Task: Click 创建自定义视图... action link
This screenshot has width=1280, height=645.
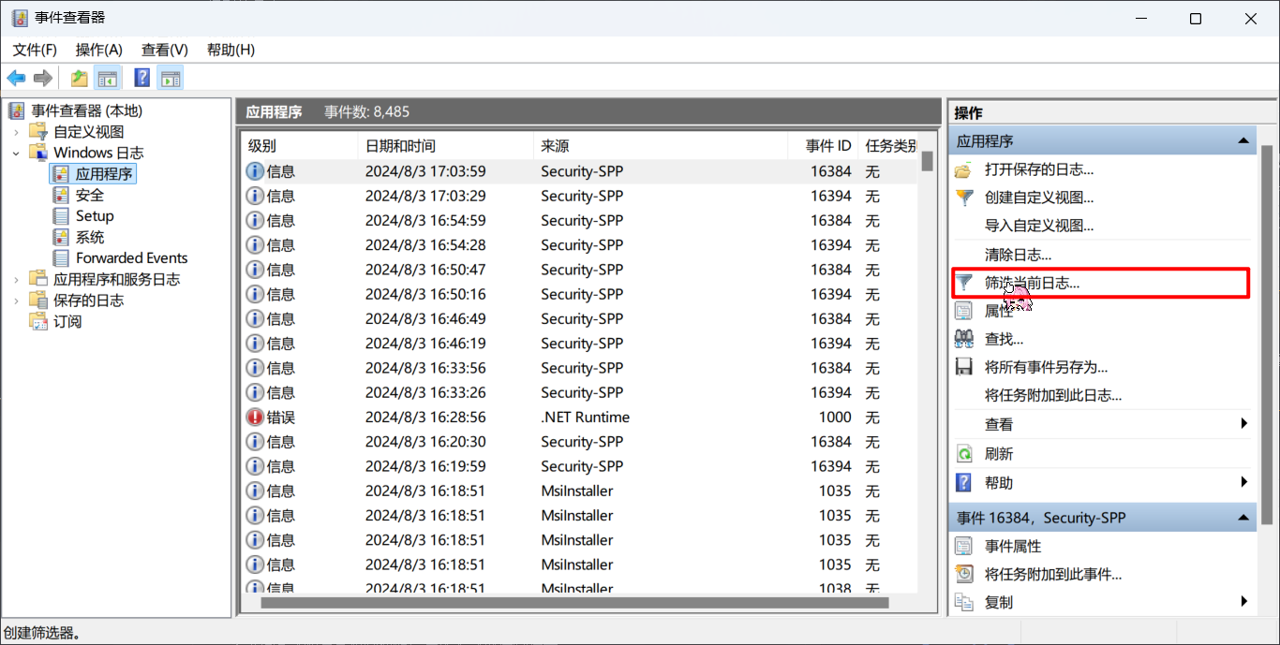Action: point(1038,198)
